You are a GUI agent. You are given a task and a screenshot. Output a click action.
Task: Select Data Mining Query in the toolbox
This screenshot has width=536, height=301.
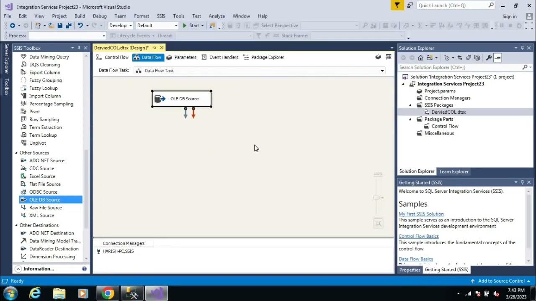point(49,57)
